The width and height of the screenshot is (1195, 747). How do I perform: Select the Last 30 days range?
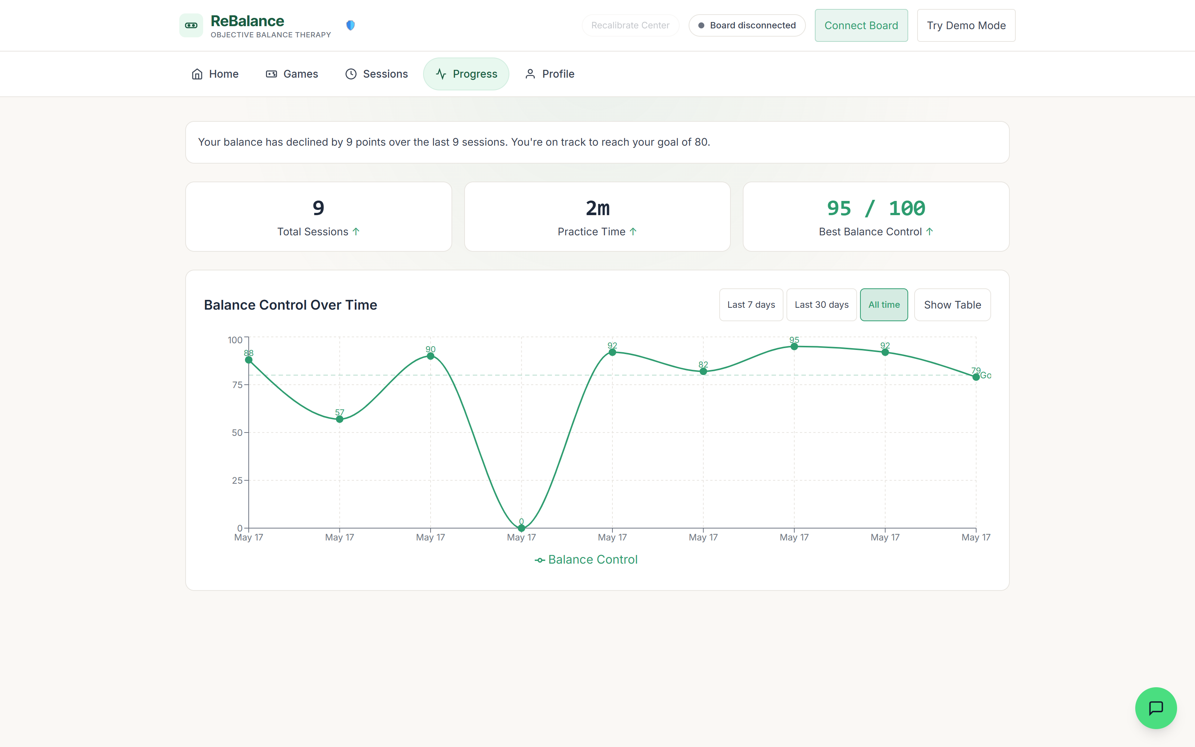(x=821, y=305)
